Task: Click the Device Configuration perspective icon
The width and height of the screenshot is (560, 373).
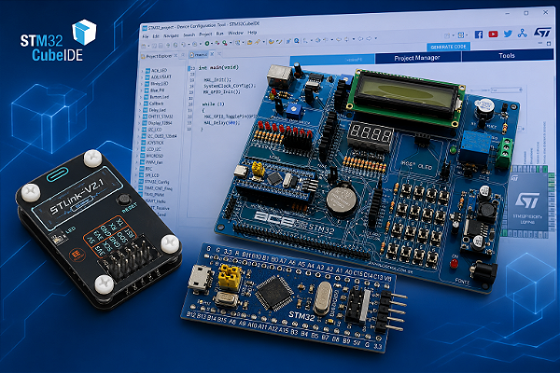Action: (461, 35)
